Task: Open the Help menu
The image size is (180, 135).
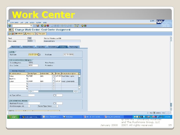Action: click(45, 22)
